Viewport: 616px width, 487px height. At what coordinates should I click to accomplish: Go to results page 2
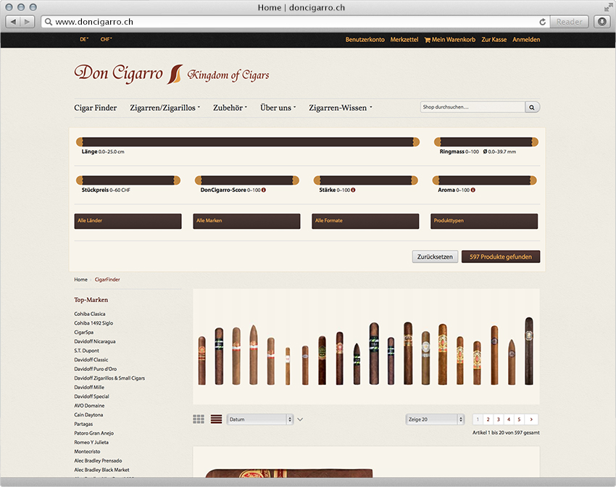(x=488, y=420)
